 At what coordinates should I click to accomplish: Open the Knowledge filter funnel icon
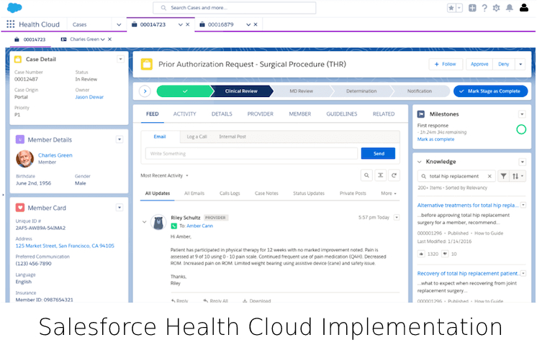503,176
